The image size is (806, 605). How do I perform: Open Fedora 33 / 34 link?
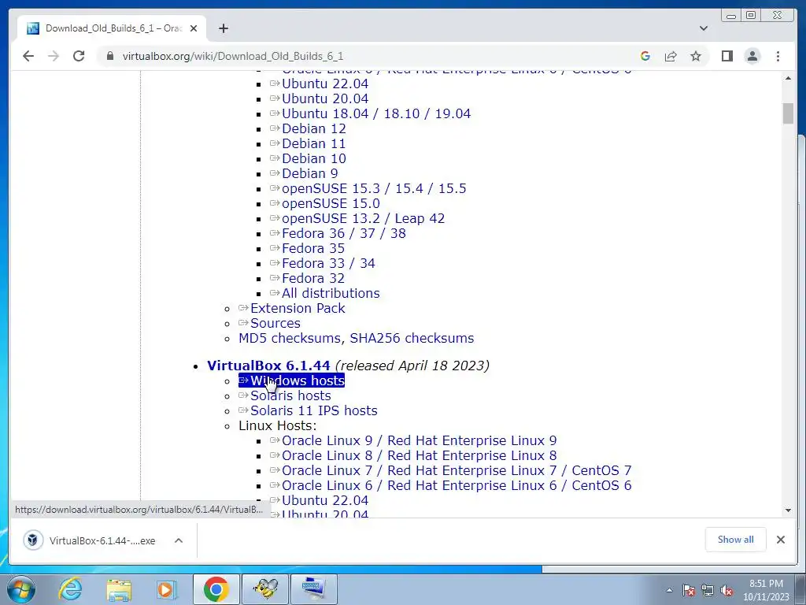[x=328, y=263]
